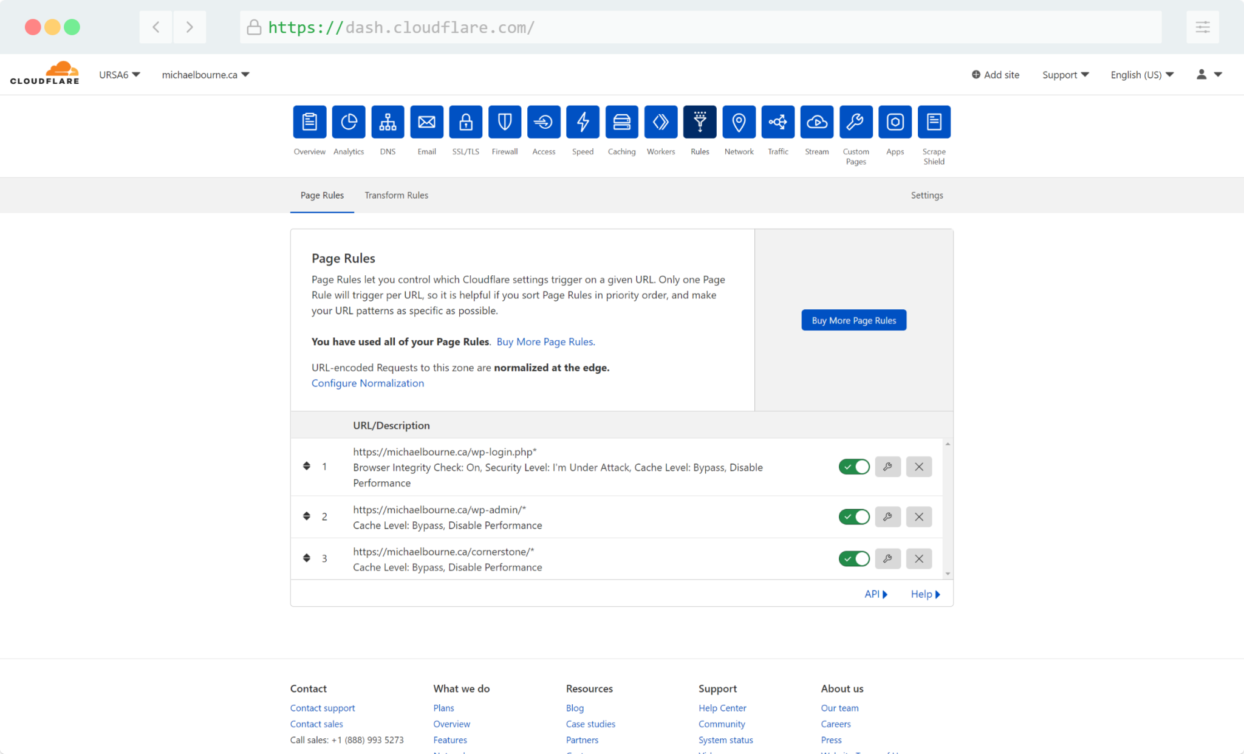This screenshot has width=1244, height=754.
Task: Open the Custom Pages wrench icon
Action: [x=856, y=122]
